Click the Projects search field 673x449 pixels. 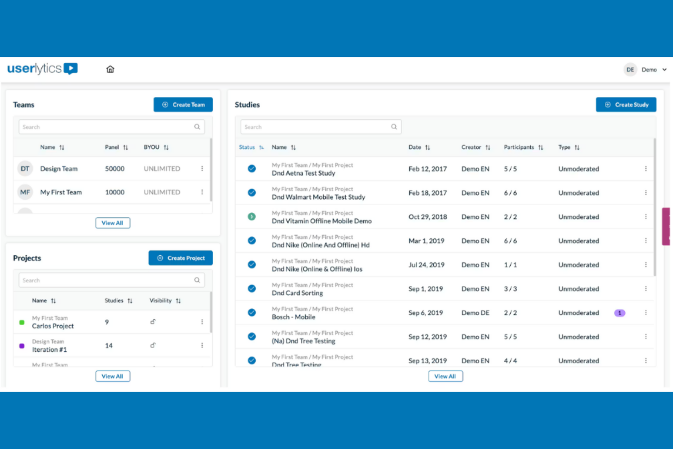[x=107, y=280]
